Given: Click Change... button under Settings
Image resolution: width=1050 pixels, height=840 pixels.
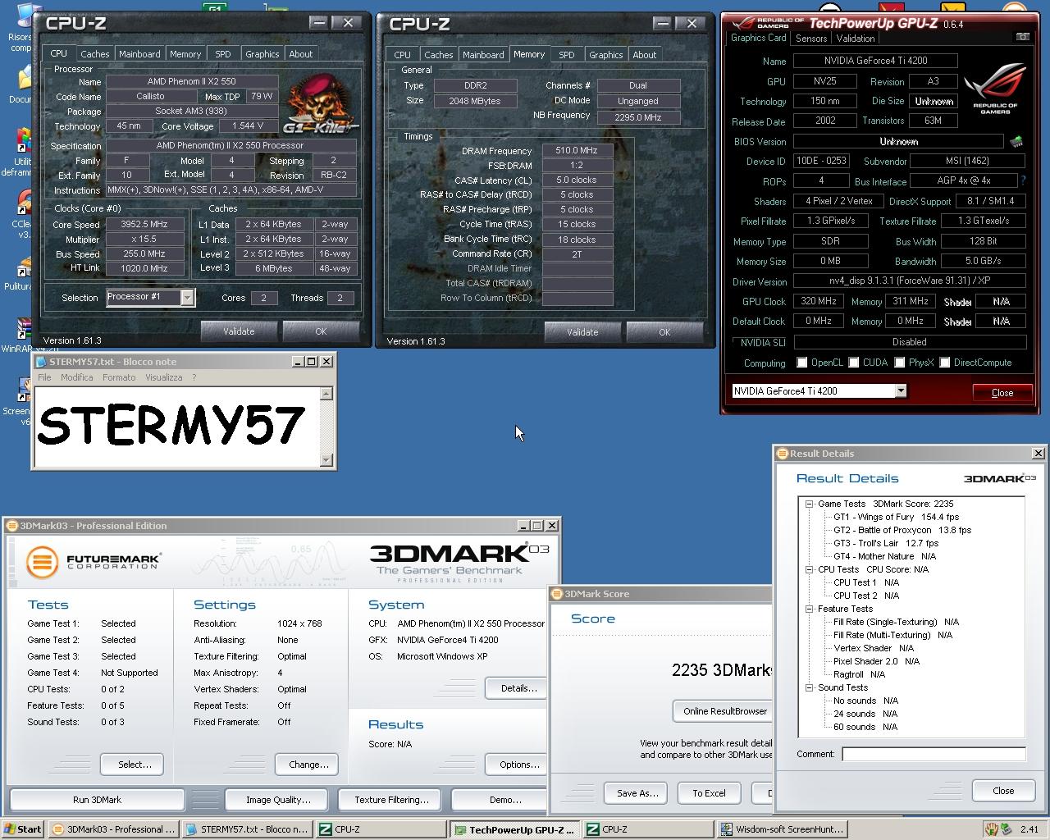Looking at the screenshot, I should (307, 765).
